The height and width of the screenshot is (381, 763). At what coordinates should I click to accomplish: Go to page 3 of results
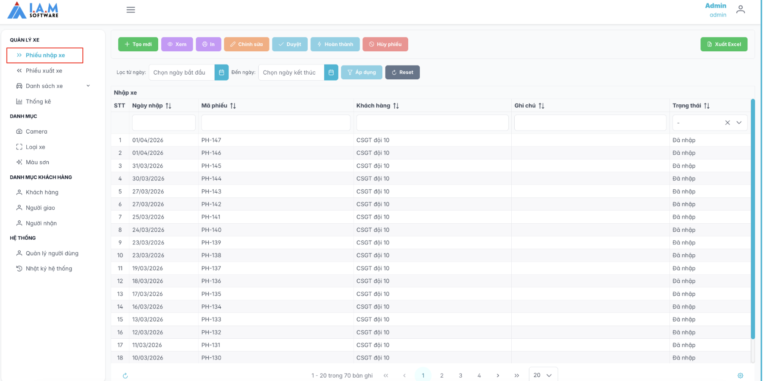click(460, 375)
